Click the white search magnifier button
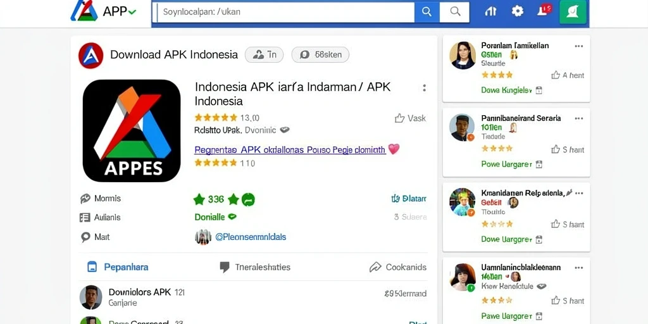Viewport: 648px width, 324px height. [x=454, y=12]
